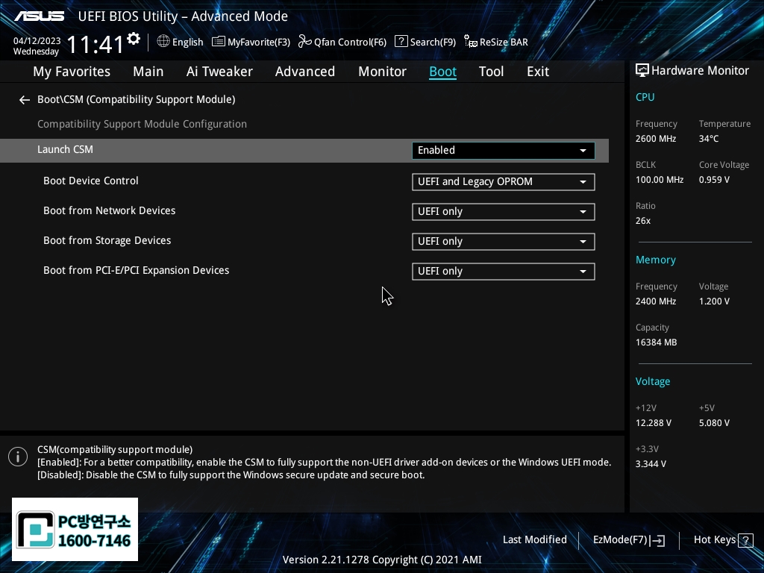Click the +5V reading 5.080 V
The height and width of the screenshot is (573, 764).
[714, 423]
